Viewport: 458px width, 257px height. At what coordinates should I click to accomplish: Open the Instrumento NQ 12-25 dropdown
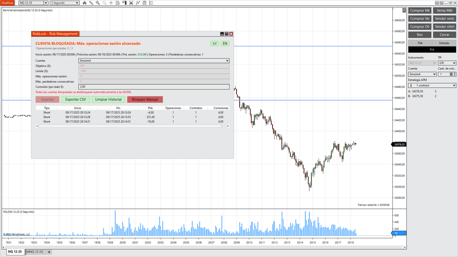point(422,63)
